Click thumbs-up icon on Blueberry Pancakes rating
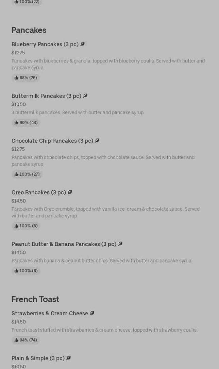Image resolution: width=219 pixels, height=369 pixels. coord(16,78)
